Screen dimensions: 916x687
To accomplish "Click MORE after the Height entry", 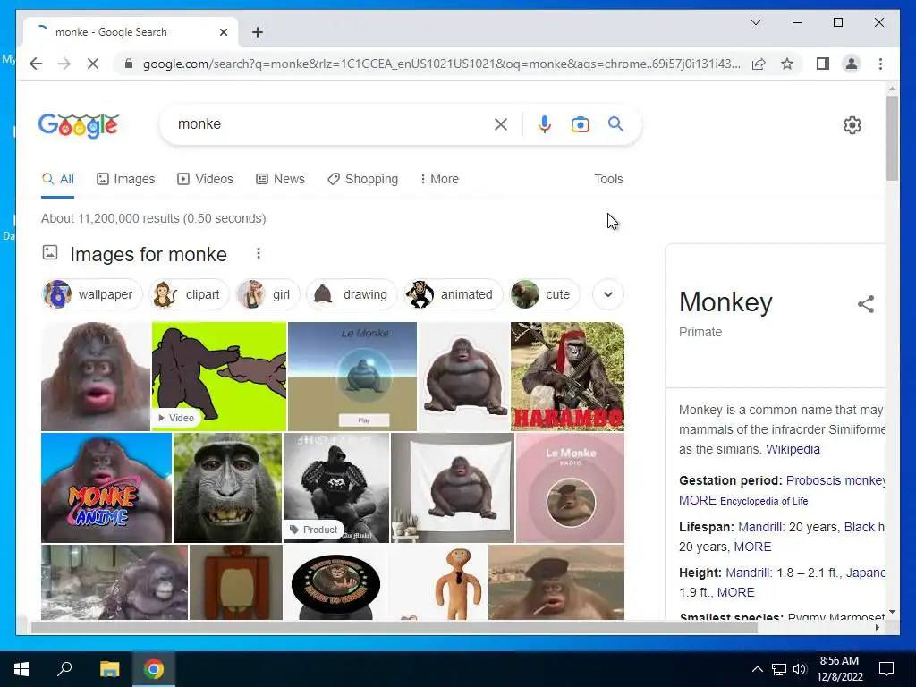I will coord(735,592).
